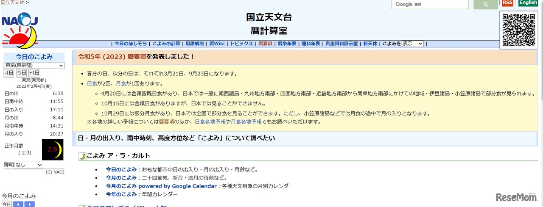Open 今年のこよみ yearly calendar link
Screen dimensions: 543x207
(121, 194)
